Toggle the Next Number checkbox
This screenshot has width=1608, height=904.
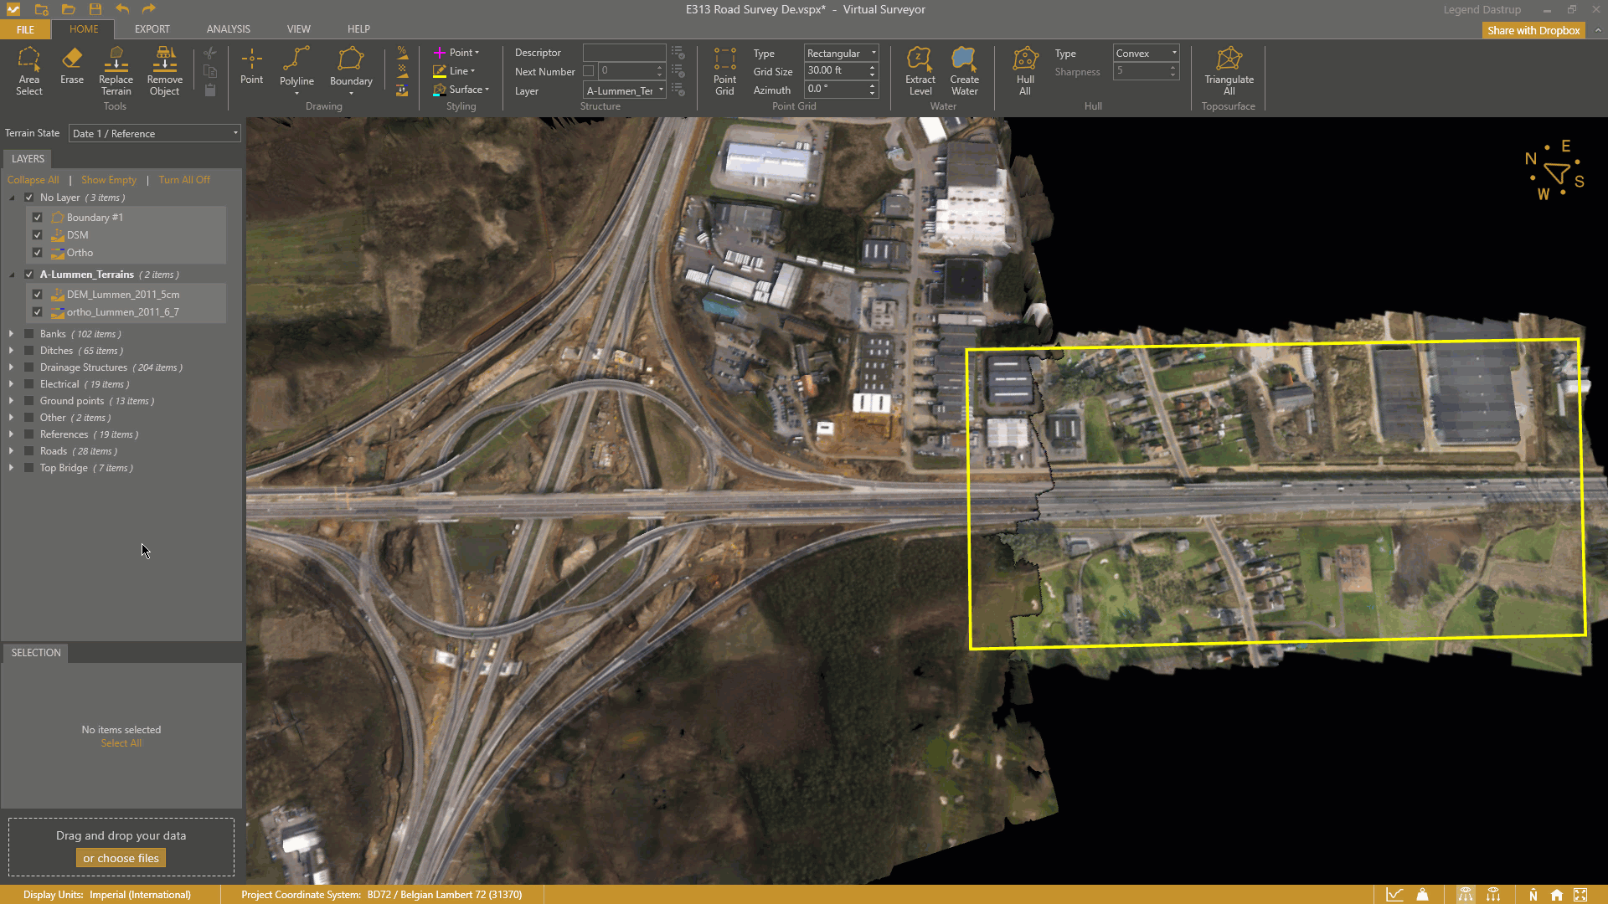[589, 71]
